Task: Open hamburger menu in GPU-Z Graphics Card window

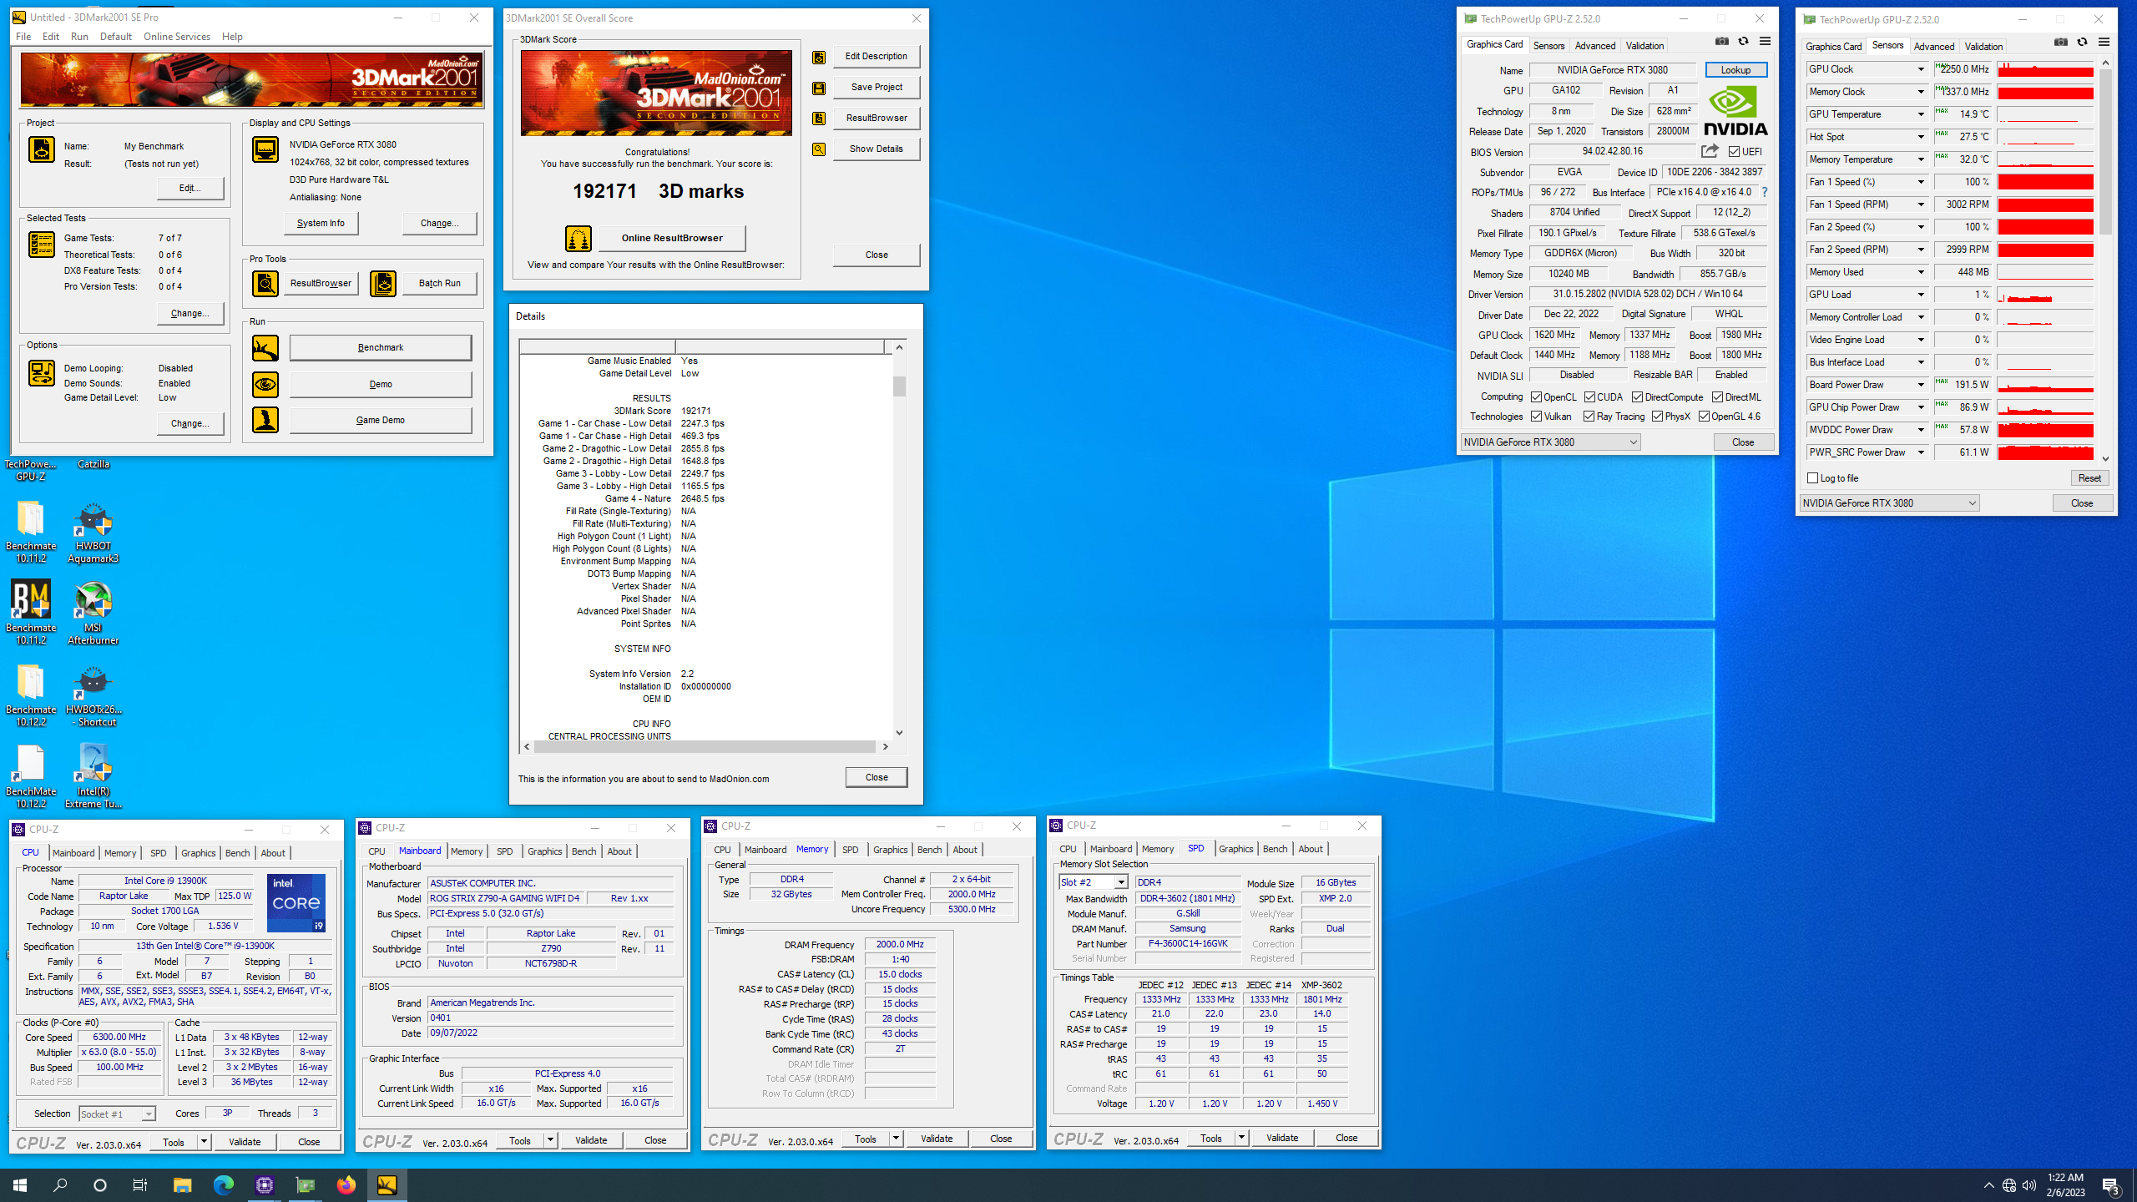Action: [1765, 41]
